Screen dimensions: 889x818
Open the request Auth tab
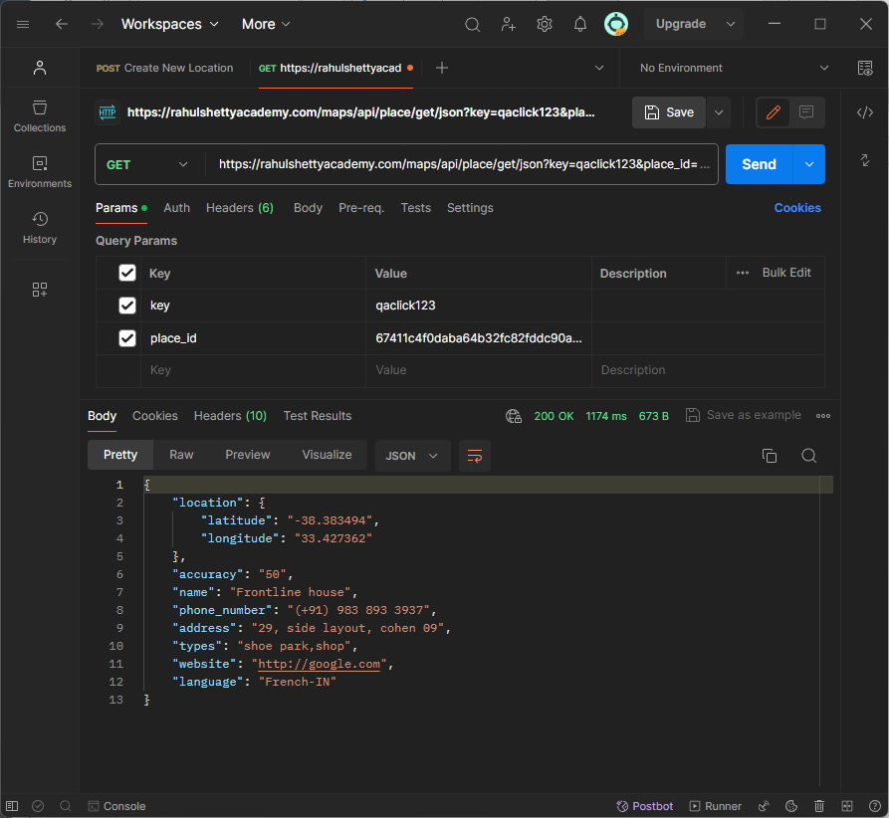[x=177, y=208]
